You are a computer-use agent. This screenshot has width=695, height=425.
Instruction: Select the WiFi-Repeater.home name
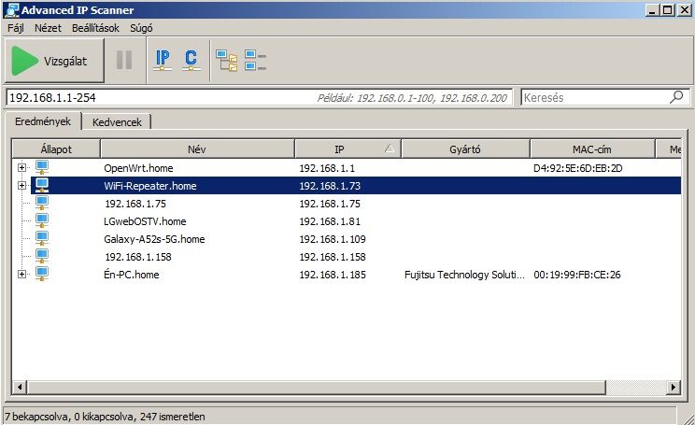[x=150, y=186]
